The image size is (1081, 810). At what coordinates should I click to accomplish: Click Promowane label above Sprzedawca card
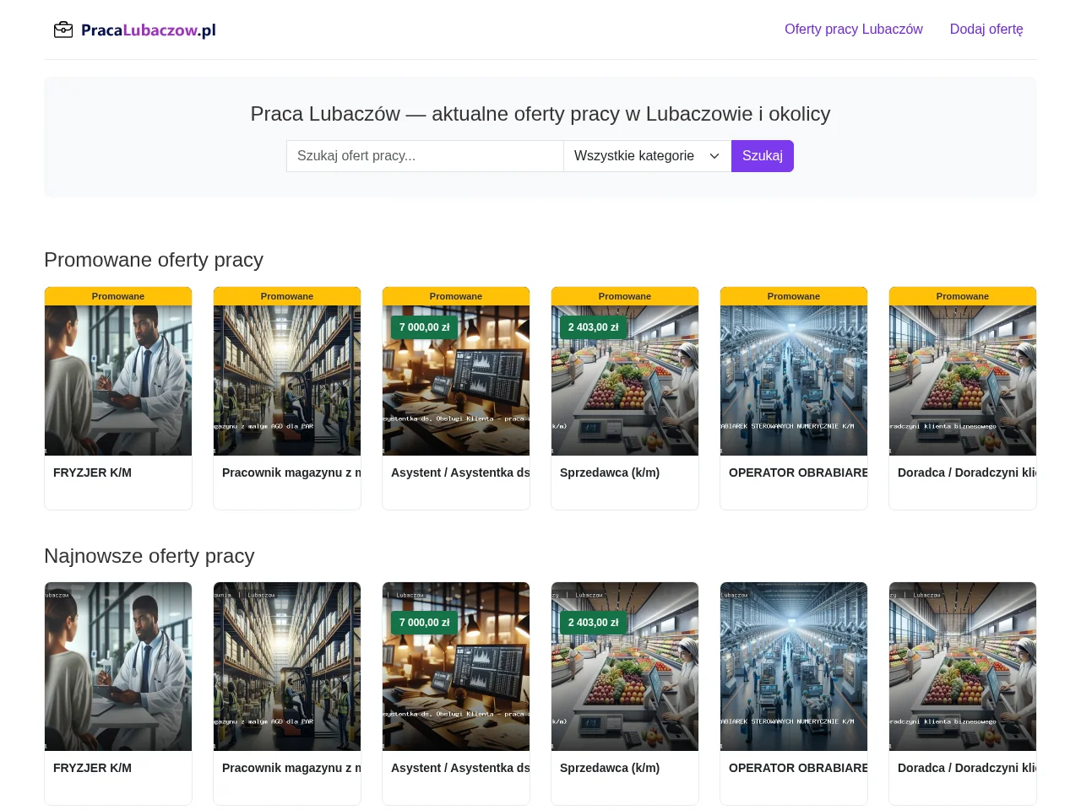(625, 296)
